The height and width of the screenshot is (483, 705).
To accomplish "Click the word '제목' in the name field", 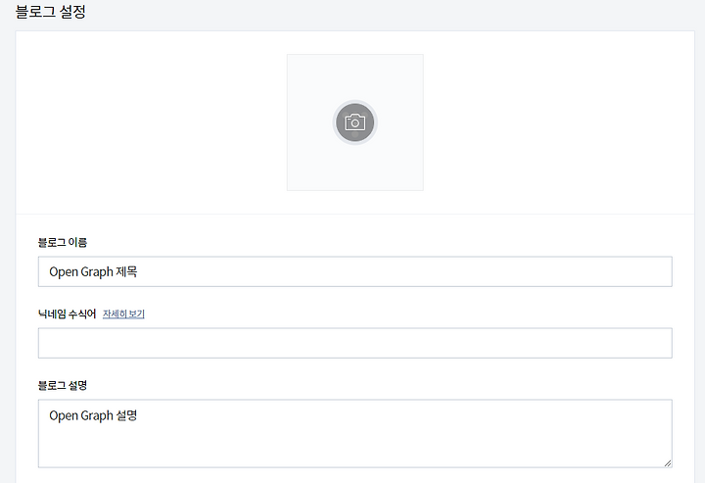I will click(x=126, y=271).
